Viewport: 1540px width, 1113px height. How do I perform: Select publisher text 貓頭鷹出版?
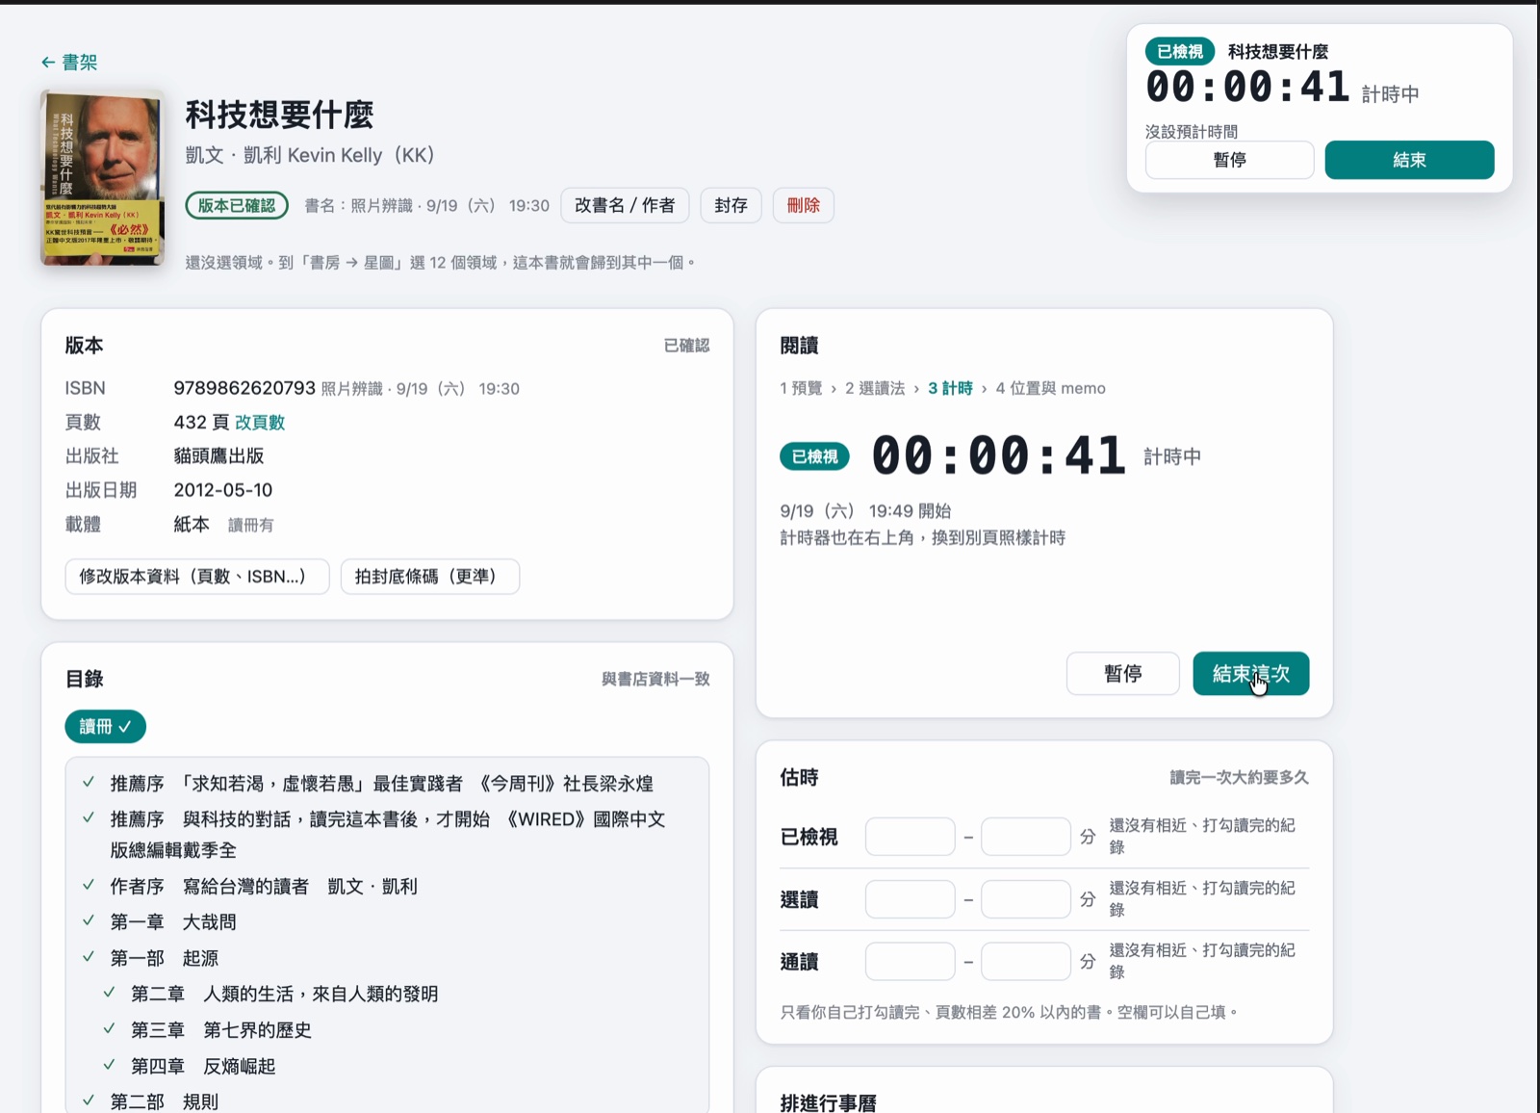(218, 456)
